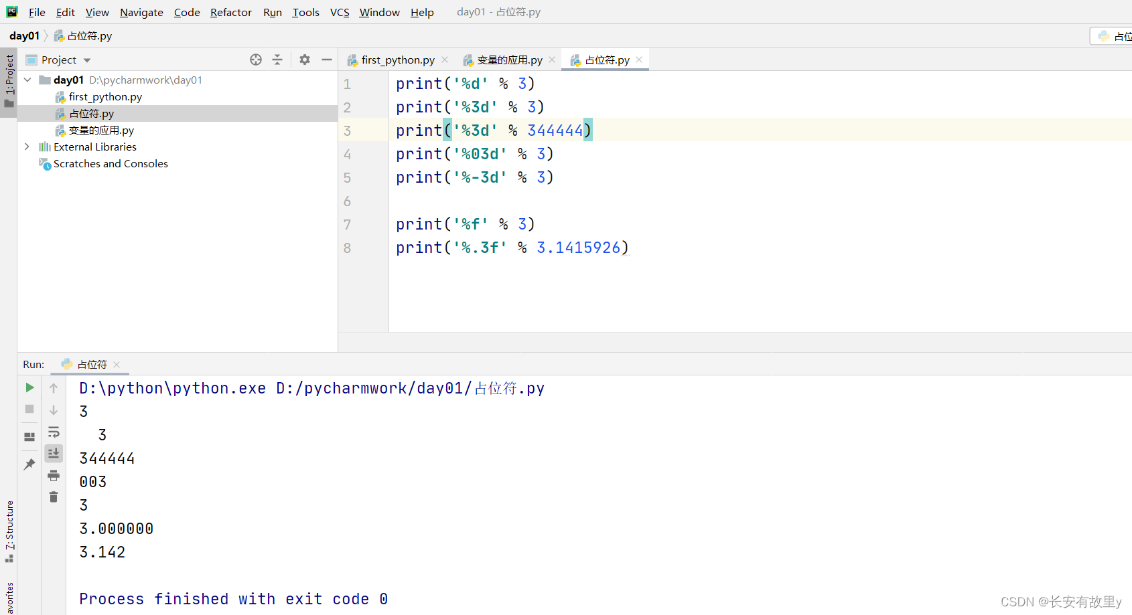1132x615 pixels.
Task: Click the collapse all icon in Project panel
Action: coord(277,60)
